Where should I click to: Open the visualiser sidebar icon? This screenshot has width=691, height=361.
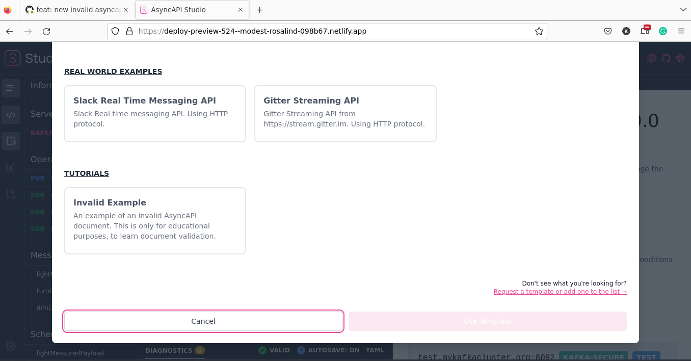coord(11,167)
